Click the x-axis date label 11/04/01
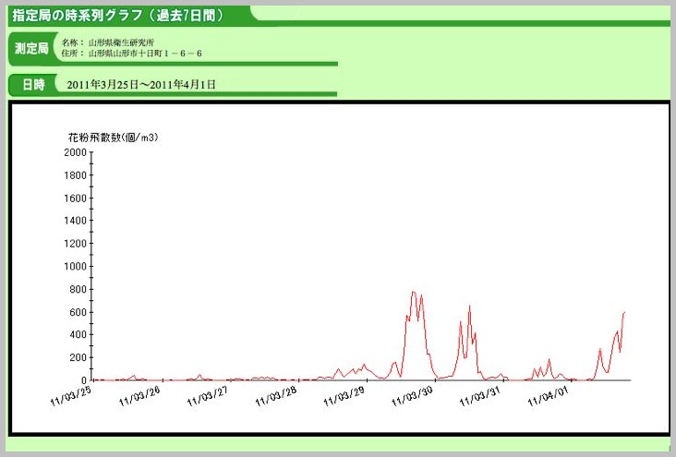 pyautogui.click(x=549, y=396)
